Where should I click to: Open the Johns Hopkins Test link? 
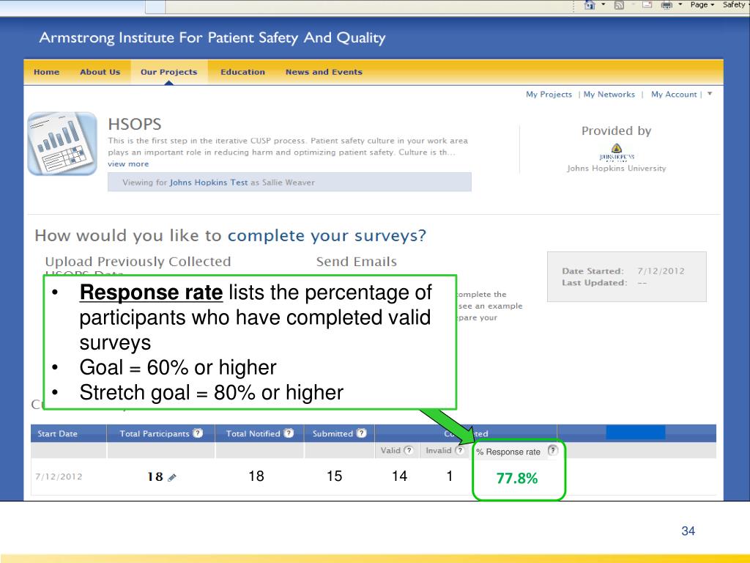pos(209,183)
